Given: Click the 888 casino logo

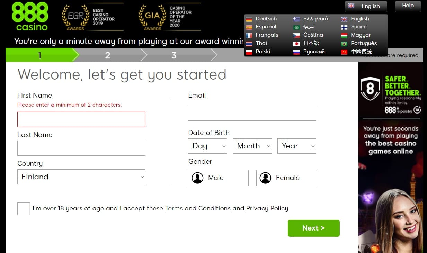Looking at the screenshot, I should point(30,16).
